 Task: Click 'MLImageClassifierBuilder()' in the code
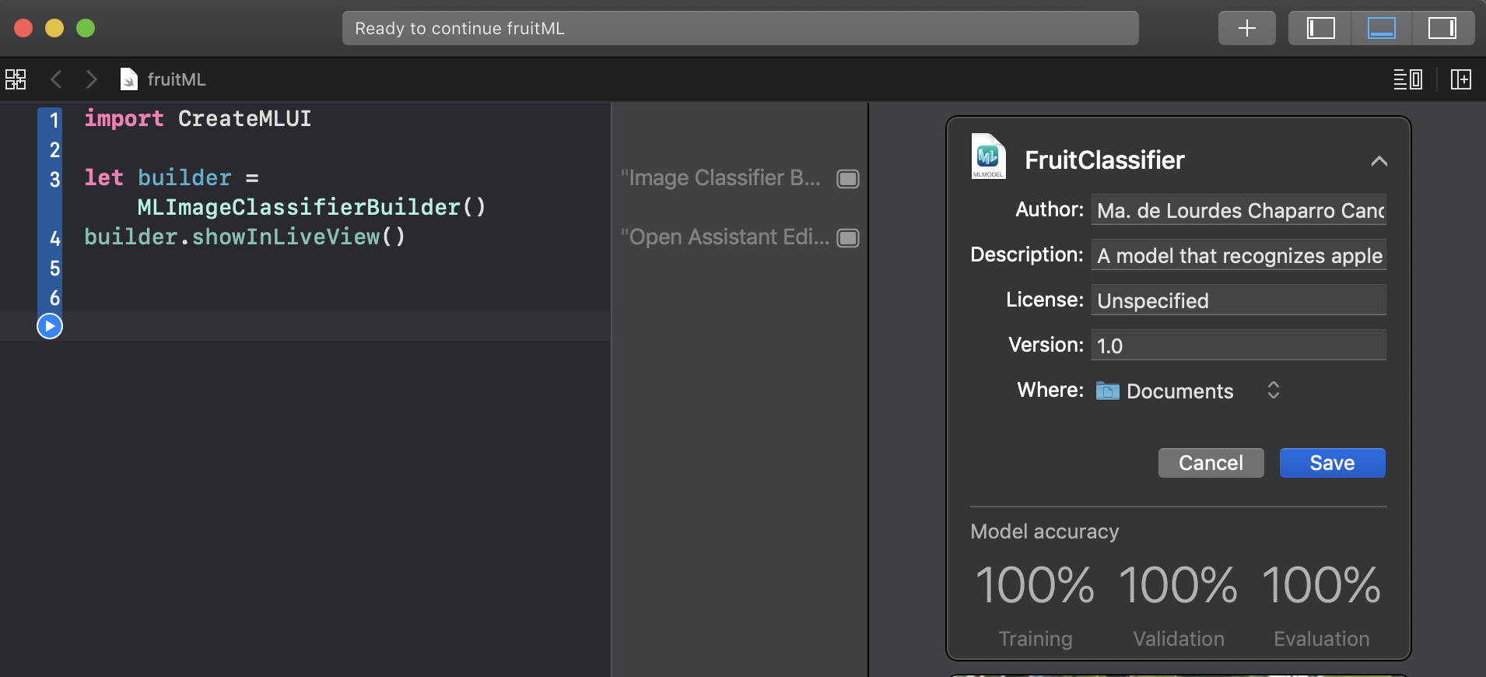(311, 207)
